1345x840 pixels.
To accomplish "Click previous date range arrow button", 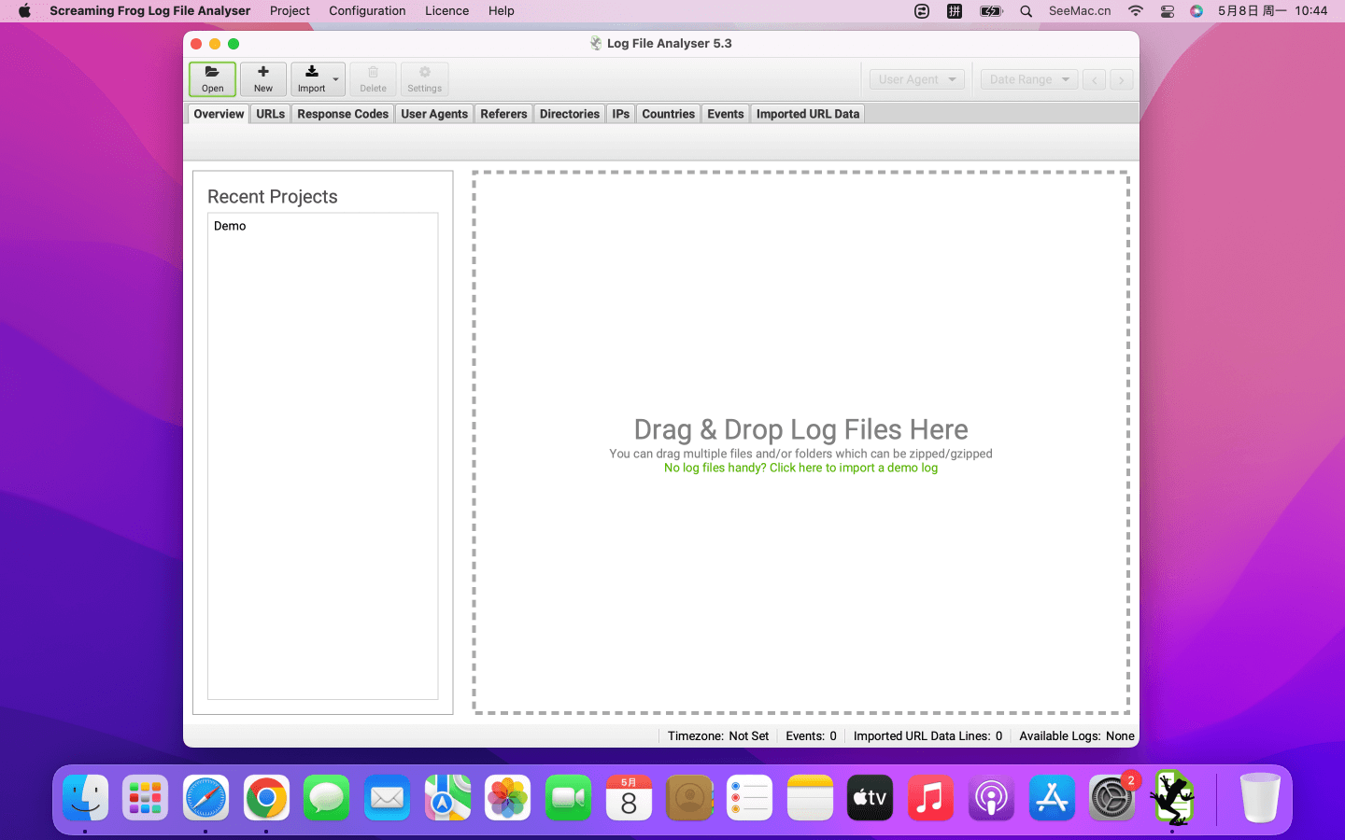I will 1095,80.
